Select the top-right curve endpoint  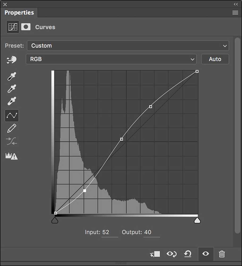197,71
